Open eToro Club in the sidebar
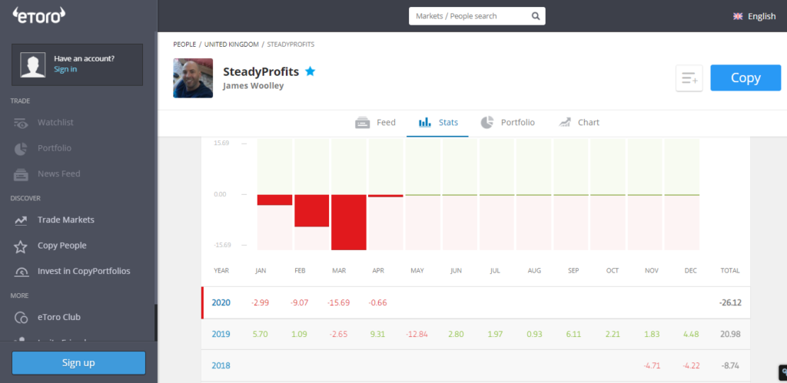Viewport: 787px width, 383px height. [x=58, y=317]
